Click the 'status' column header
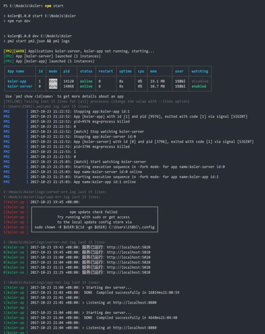 [86, 71]
